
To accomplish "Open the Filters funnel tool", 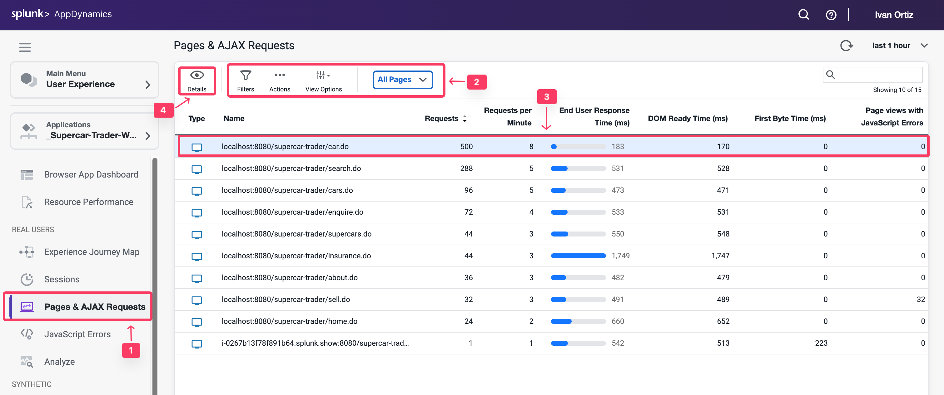I will [245, 76].
